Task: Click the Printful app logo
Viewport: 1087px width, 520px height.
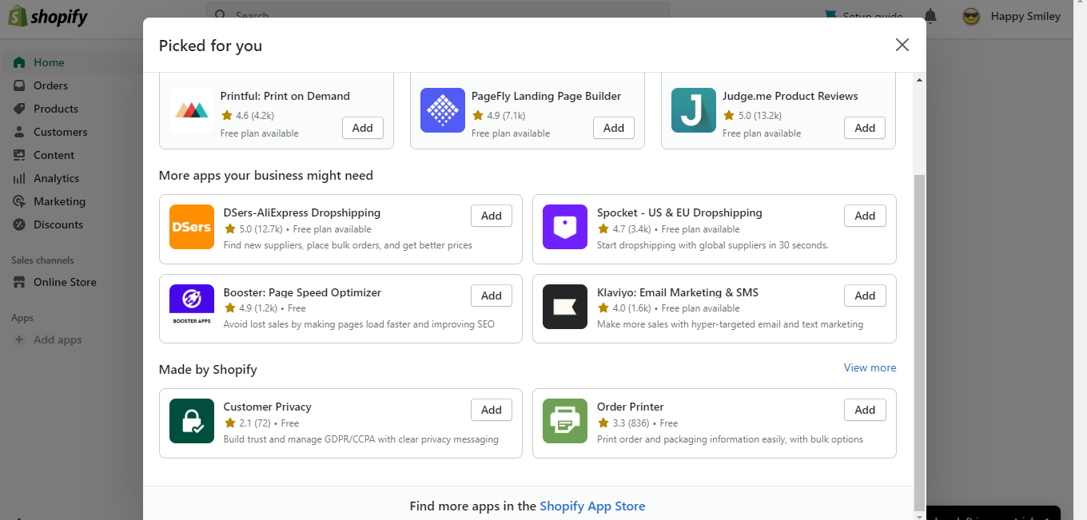Action: point(192,110)
